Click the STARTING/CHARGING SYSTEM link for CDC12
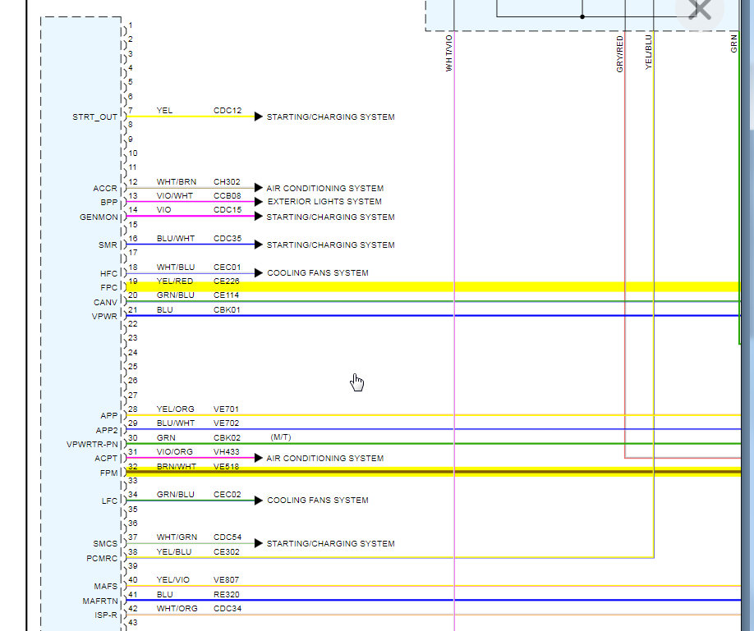The width and height of the screenshot is (754, 631). (330, 117)
